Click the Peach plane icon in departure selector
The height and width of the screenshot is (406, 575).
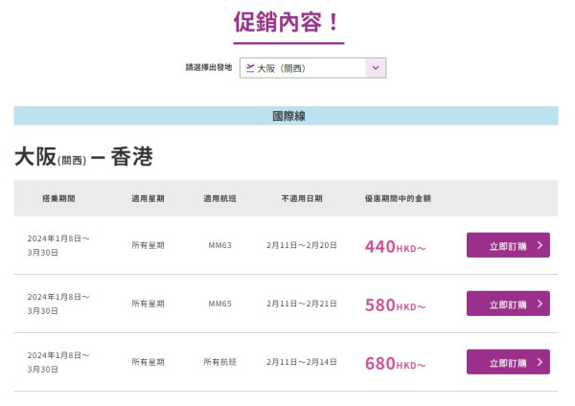250,68
